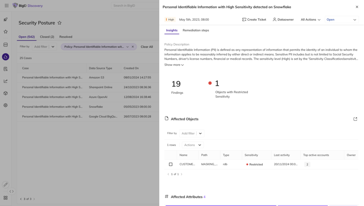The width and height of the screenshot is (364, 206).
Task: Open the case status Open dropdown
Action: tap(341, 20)
